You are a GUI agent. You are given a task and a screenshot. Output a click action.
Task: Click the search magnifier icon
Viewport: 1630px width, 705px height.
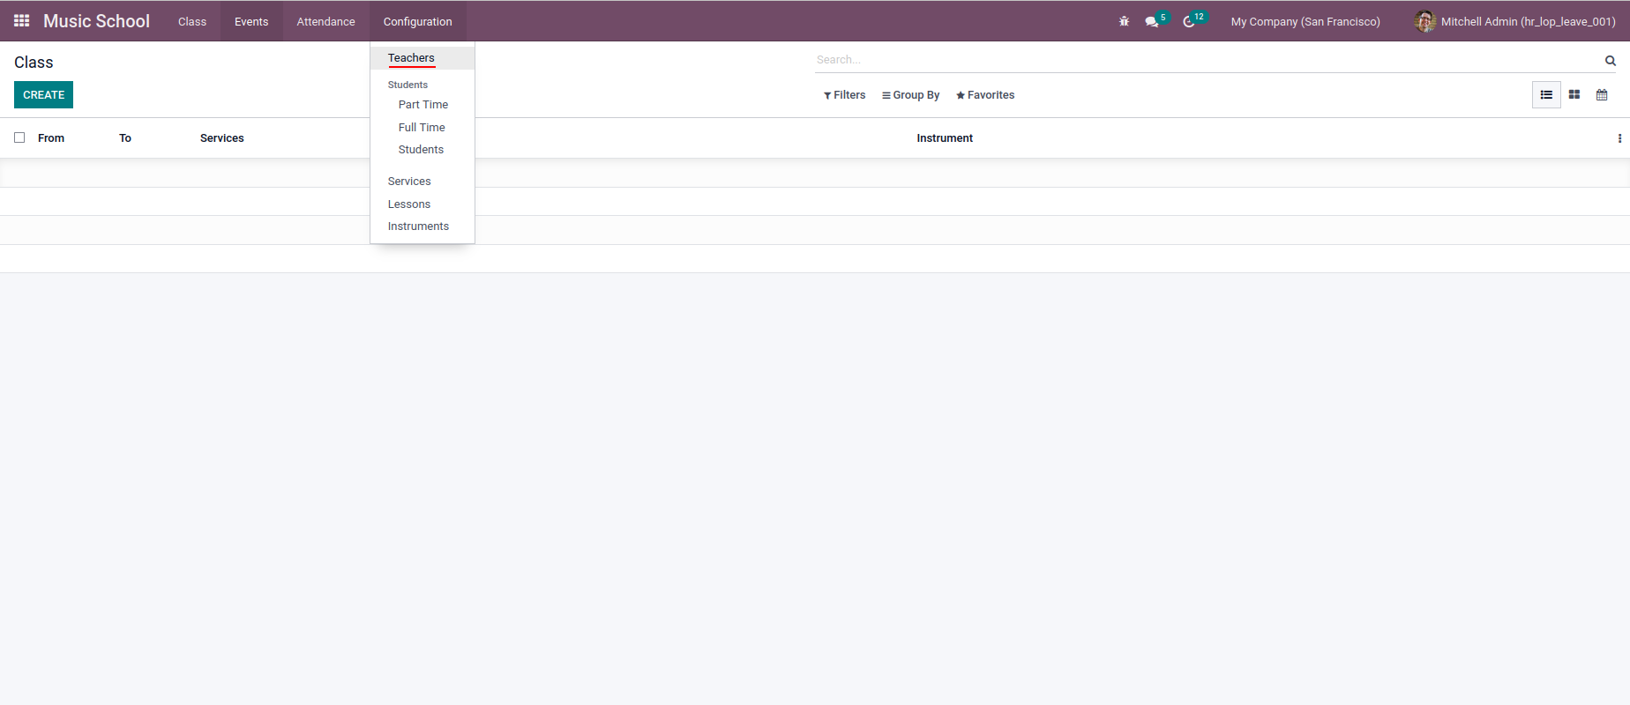pyautogui.click(x=1611, y=61)
